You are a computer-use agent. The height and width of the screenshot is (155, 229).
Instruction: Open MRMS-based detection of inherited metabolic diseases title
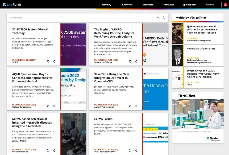tap(32, 123)
